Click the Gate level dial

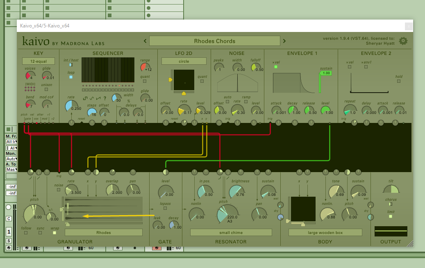pos(166,192)
